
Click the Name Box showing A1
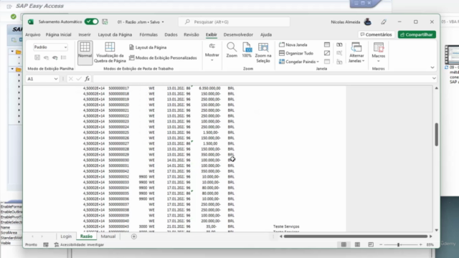pyautogui.click(x=40, y=79)
